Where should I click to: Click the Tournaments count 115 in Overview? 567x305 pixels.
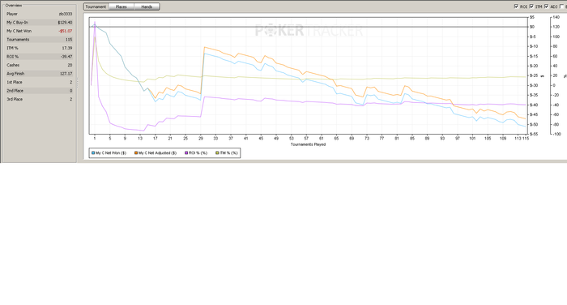[x=69, y=40]
